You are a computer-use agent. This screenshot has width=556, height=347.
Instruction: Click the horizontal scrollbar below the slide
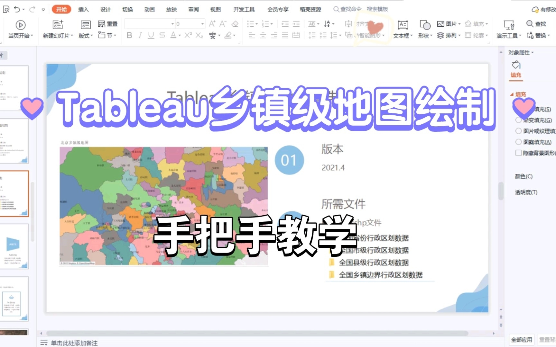pyautogui.click(x=257, y=333)
